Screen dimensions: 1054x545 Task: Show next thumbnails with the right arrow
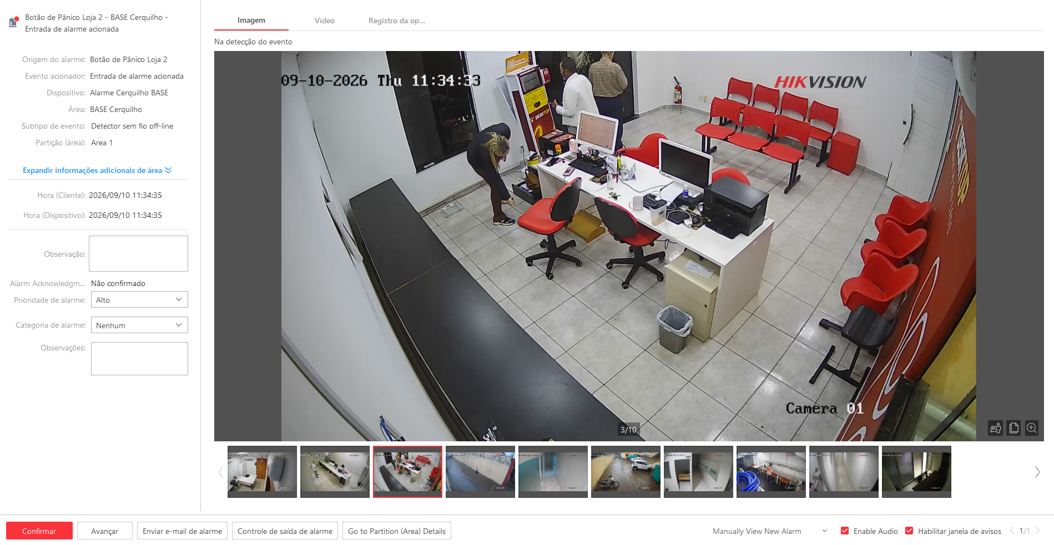click(x=1037, y=472)
